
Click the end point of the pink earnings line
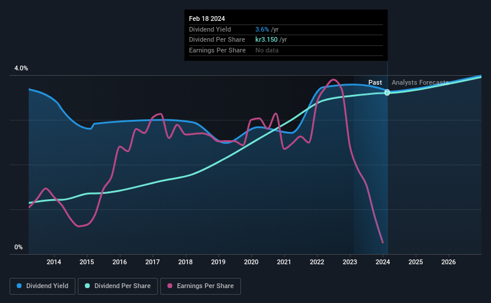click(x=382, y=242)
